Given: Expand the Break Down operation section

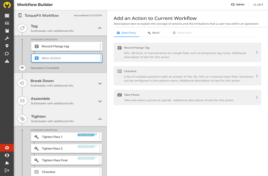Looking at the screenshot, I should coord(100,83).
